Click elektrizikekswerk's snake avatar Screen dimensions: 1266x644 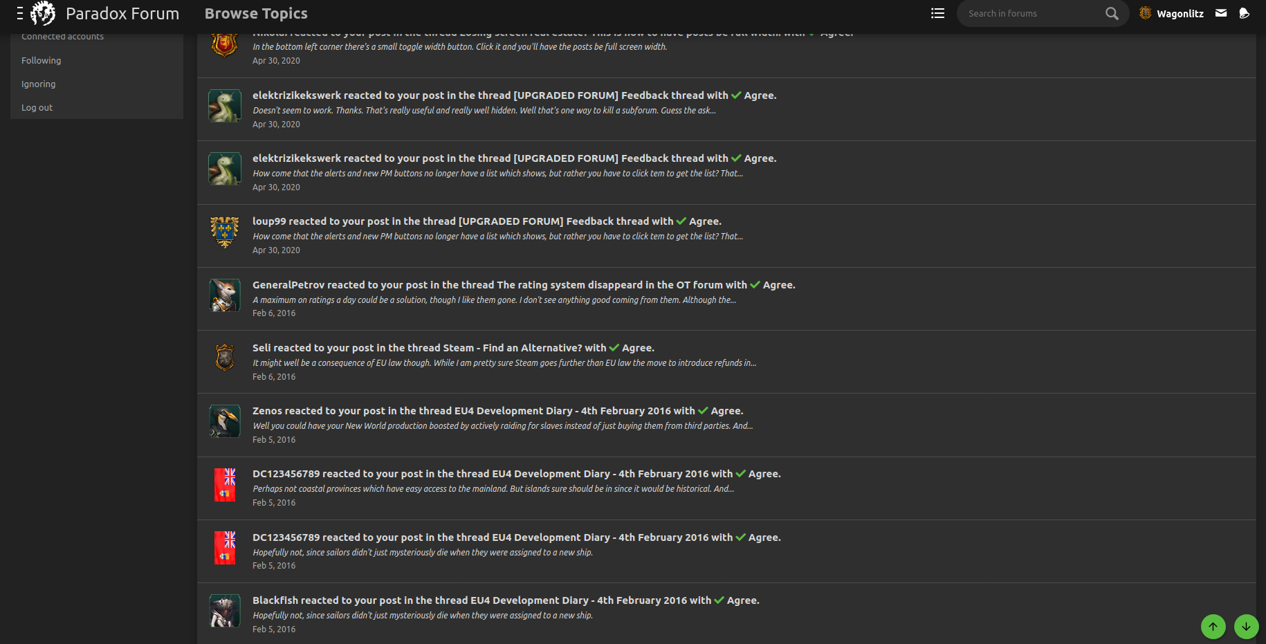[x=224, y=106]
